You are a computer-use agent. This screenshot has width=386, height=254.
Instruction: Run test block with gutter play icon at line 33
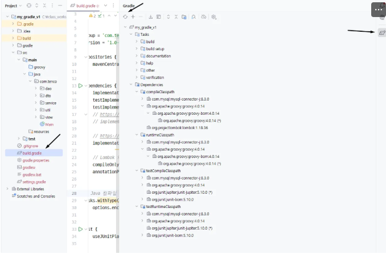(80, 229)
